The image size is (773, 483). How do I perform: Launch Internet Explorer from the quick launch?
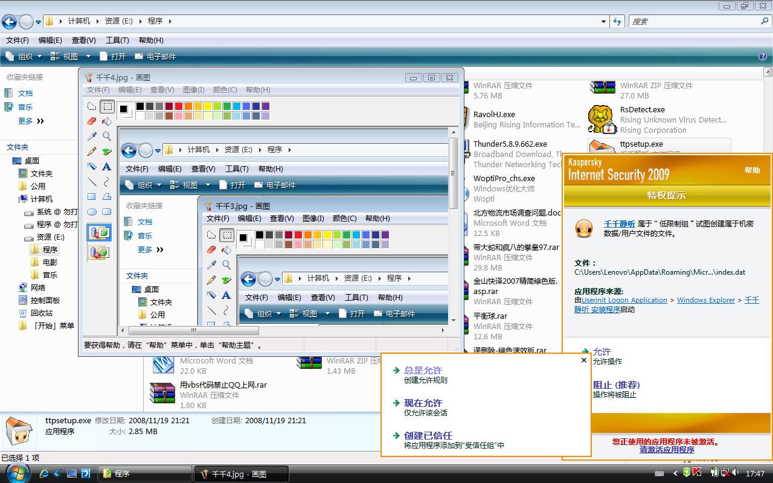point(44,473)
